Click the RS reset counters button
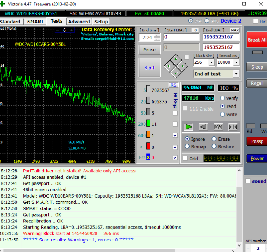This screenshot has width=267, height=252. click(x=173, y=85)
